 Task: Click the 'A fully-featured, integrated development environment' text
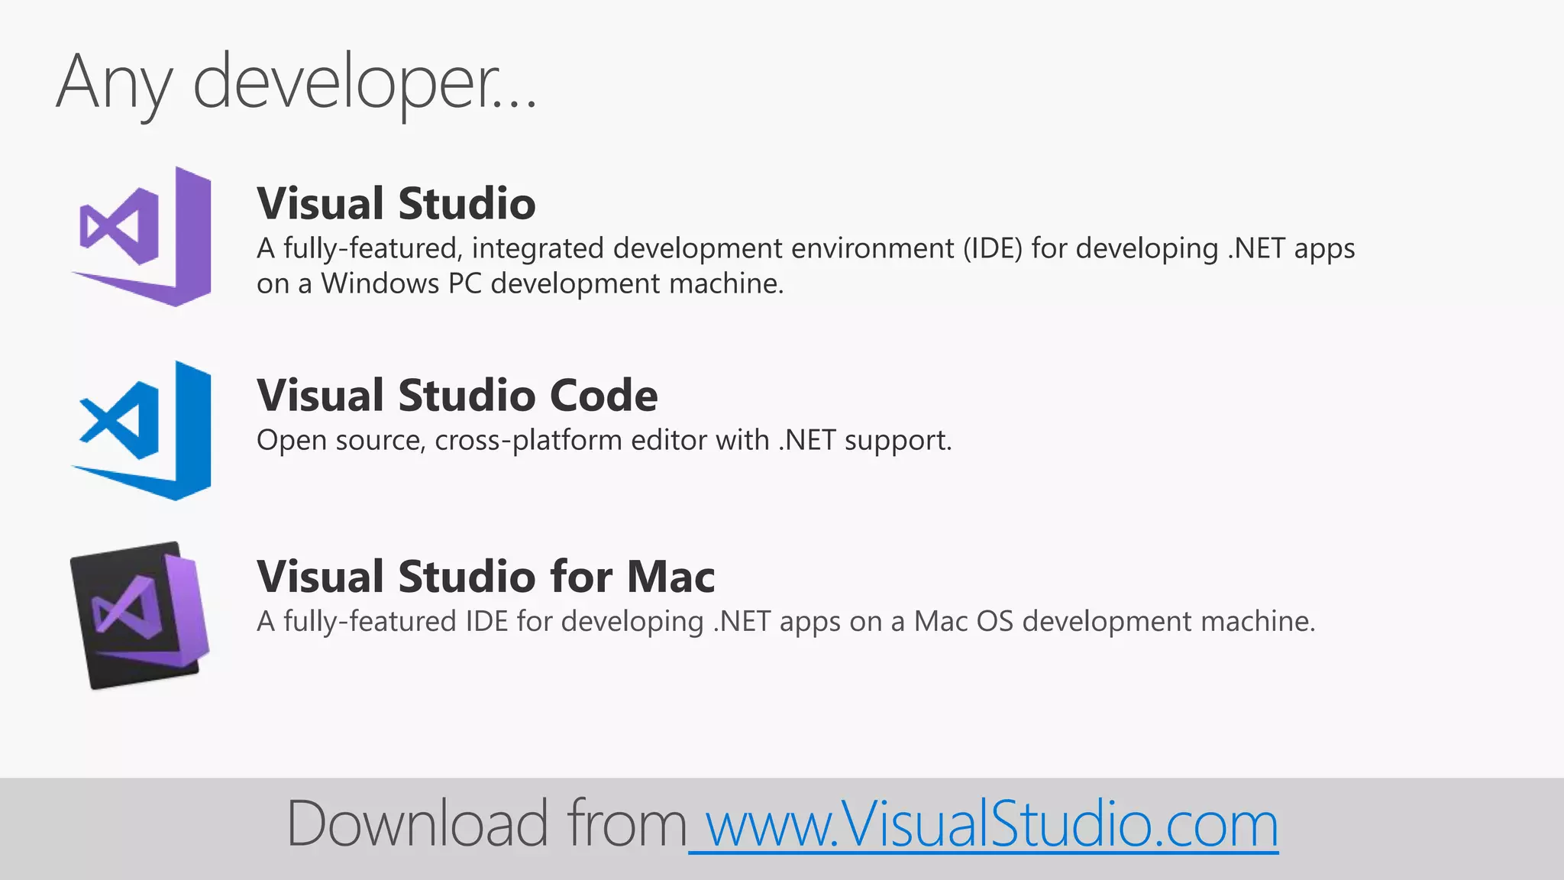(806, 249)
